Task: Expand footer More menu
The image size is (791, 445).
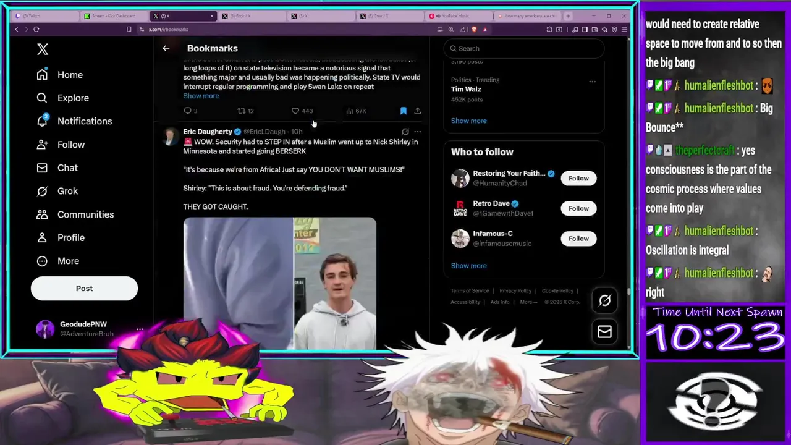Action: [528, 302]
